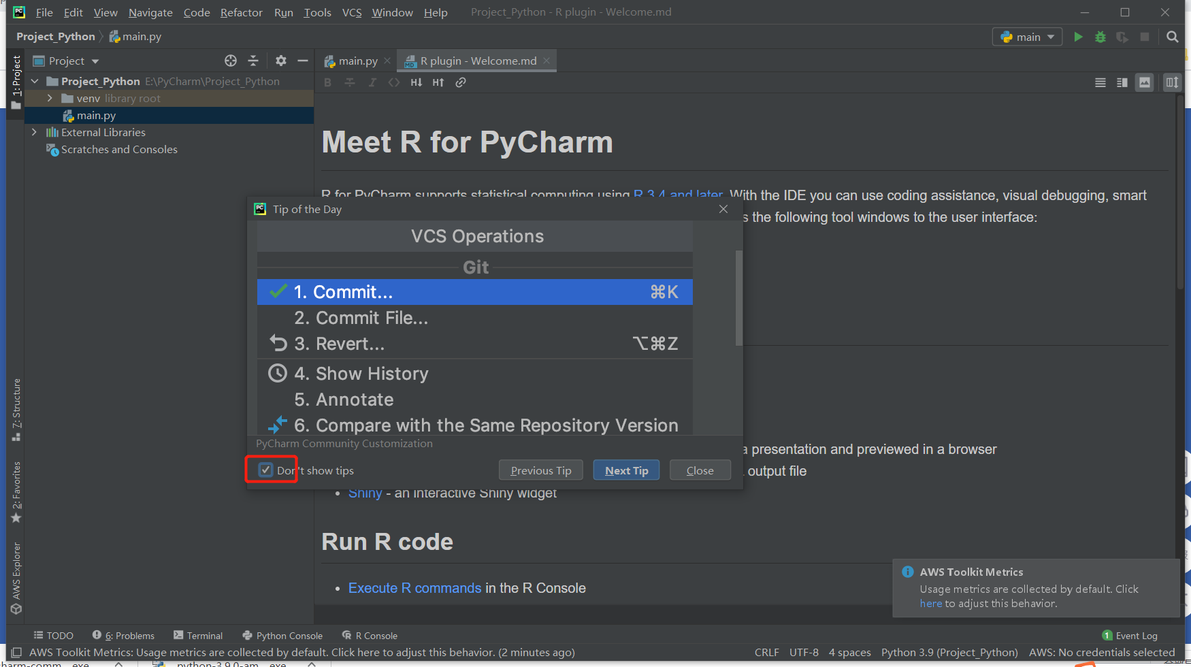Select files with the Select Opened File icon

(x=231, y=61)
